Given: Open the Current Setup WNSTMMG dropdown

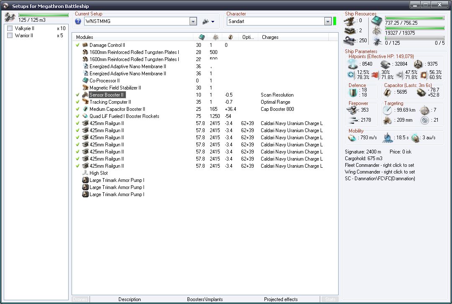Looking at the screenshot, I should point(193,21).
